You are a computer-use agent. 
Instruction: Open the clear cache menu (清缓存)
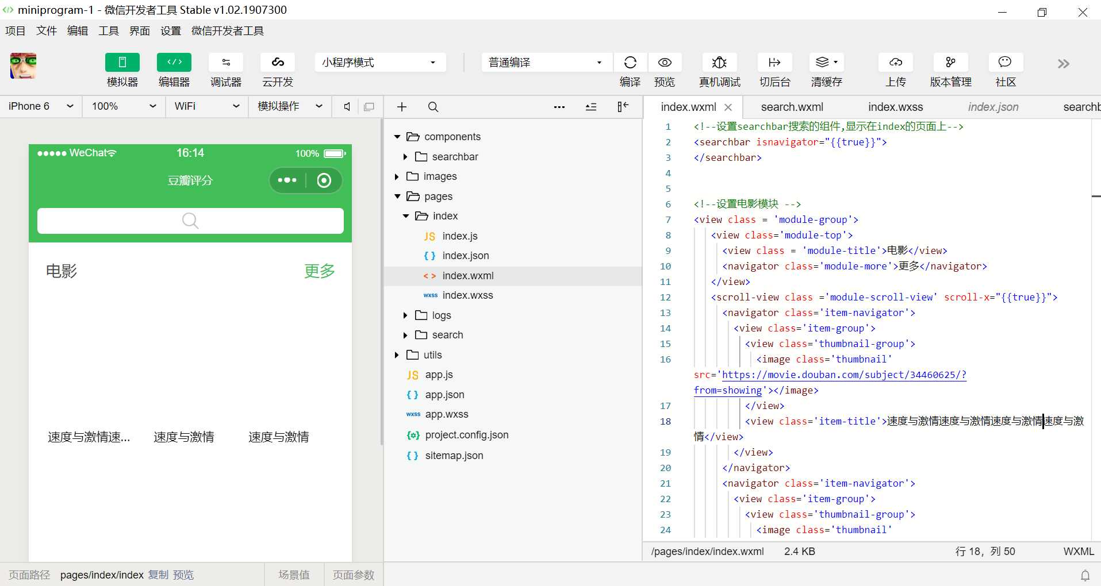tap(827, 62)
